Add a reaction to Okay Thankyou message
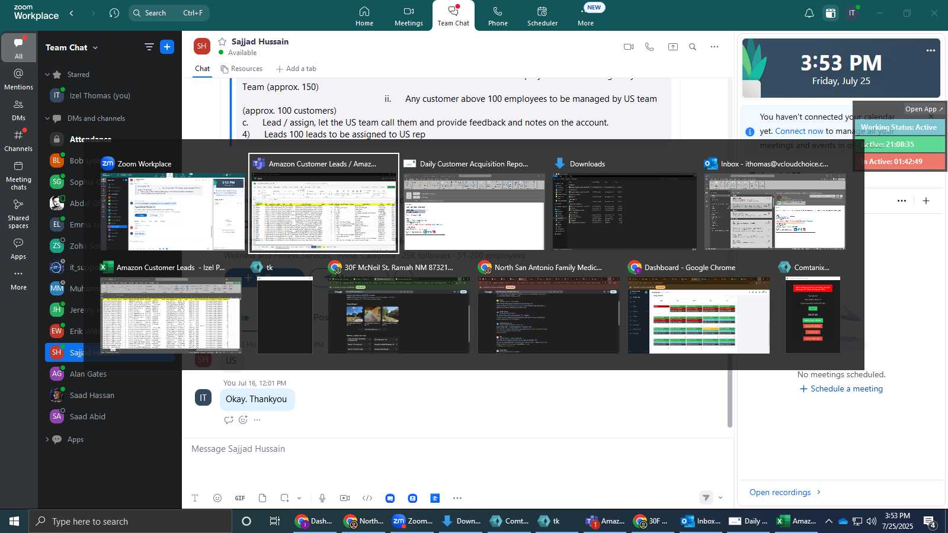This screenshot has width=948, height=533. (243, 420)
